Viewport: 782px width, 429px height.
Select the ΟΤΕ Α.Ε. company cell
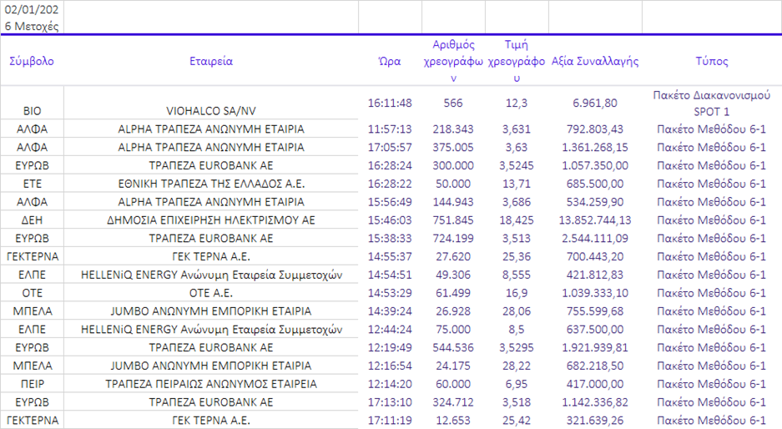210,294
